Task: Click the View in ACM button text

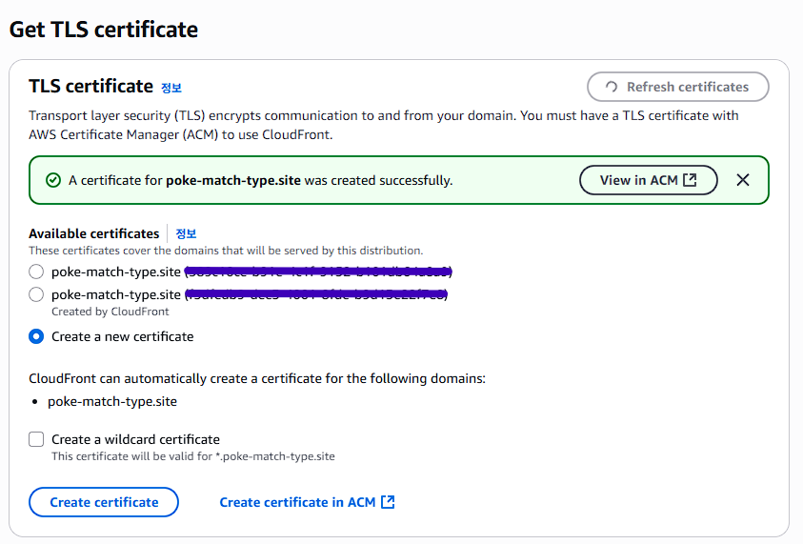Action: pyautogui.click(x=638, y=180)
